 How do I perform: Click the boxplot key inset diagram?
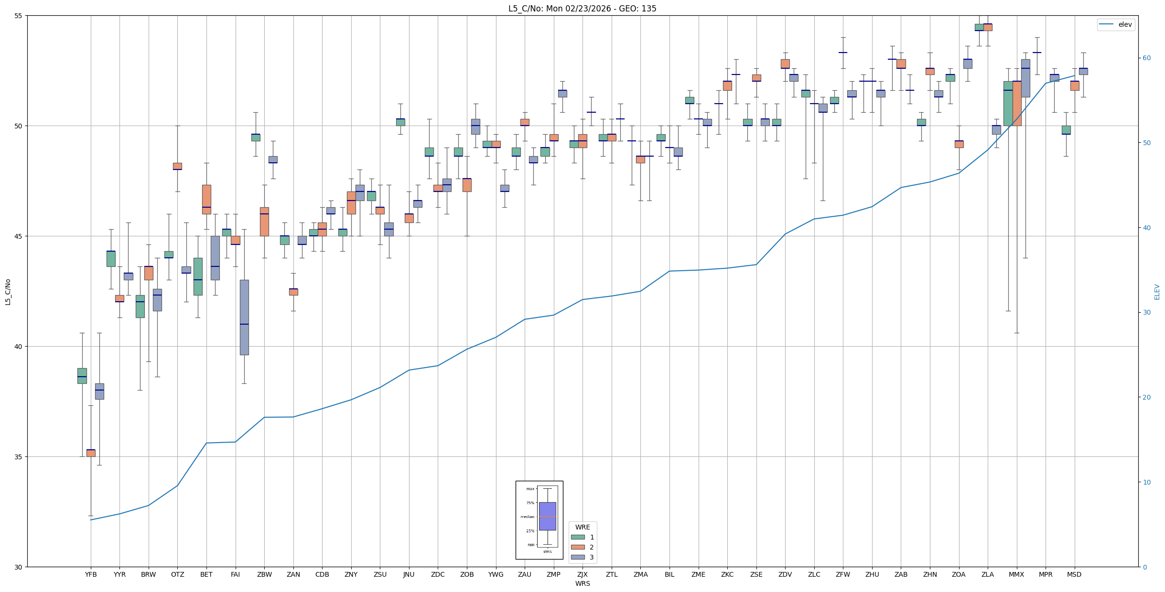[539, 520]
